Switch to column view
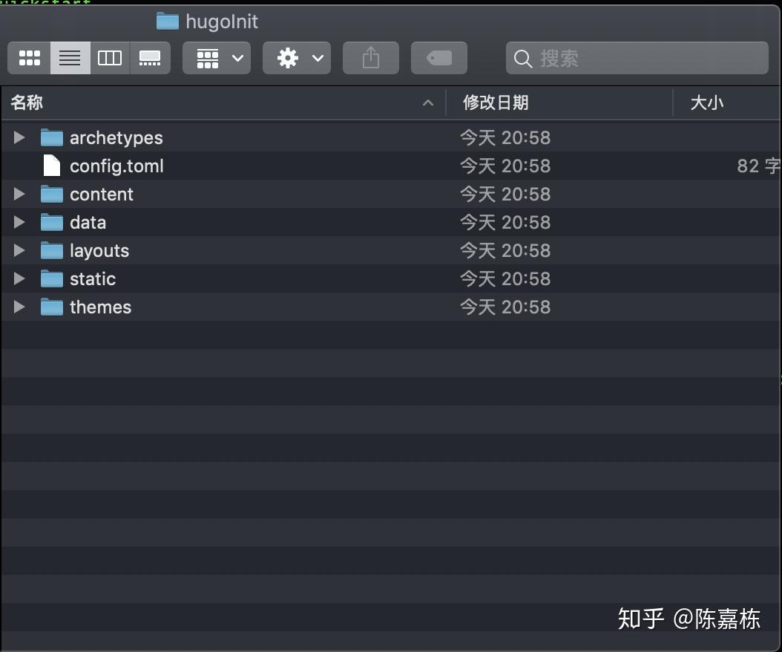Viewport: 782px width, 652px height. (110, 58)
